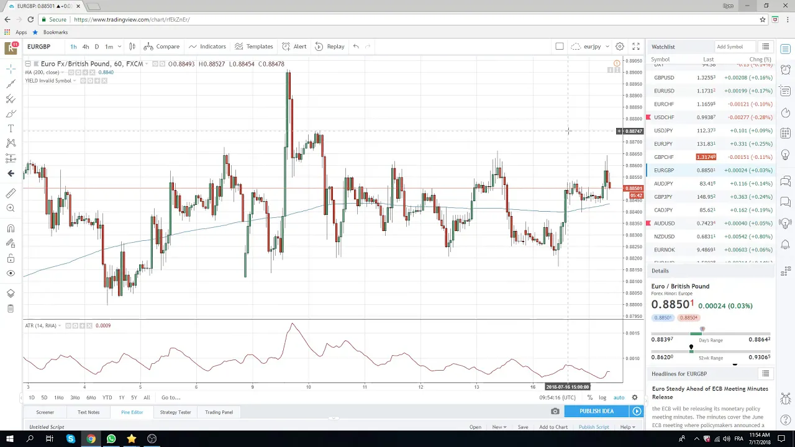Click the Compare button
The height and width of the screenshot is (447, 795).
coord(161,47)
